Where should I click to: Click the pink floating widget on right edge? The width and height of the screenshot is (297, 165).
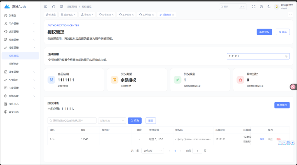(x=293, y=87)
